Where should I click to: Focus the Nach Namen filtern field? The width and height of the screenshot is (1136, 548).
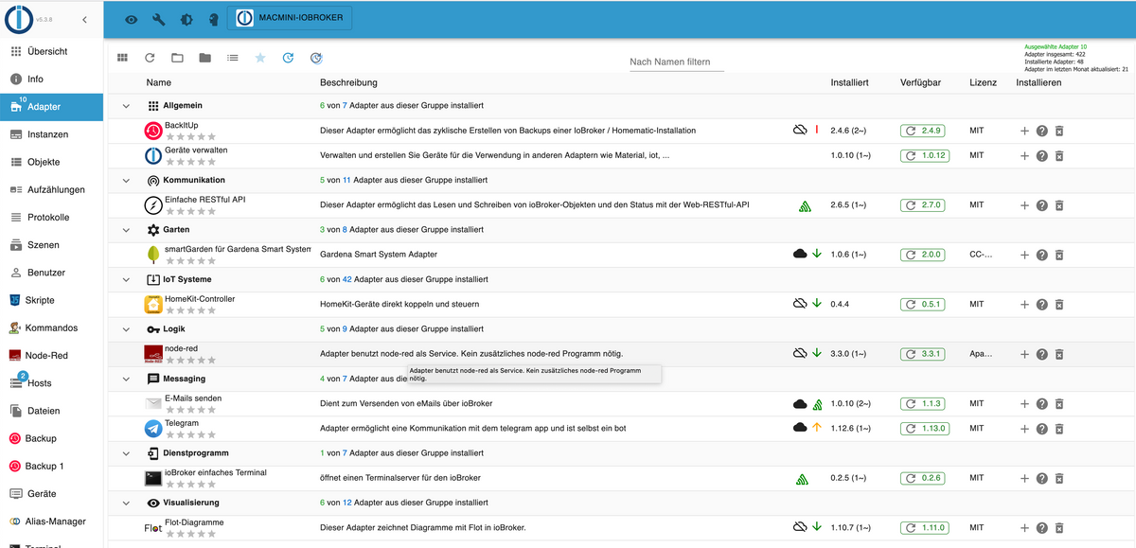pos(676,62)
